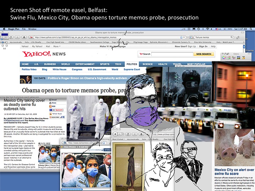Select the color sliders icon in Colors panel
The height and width of the screenshot is (191, 255).
(x=229, y=58)
